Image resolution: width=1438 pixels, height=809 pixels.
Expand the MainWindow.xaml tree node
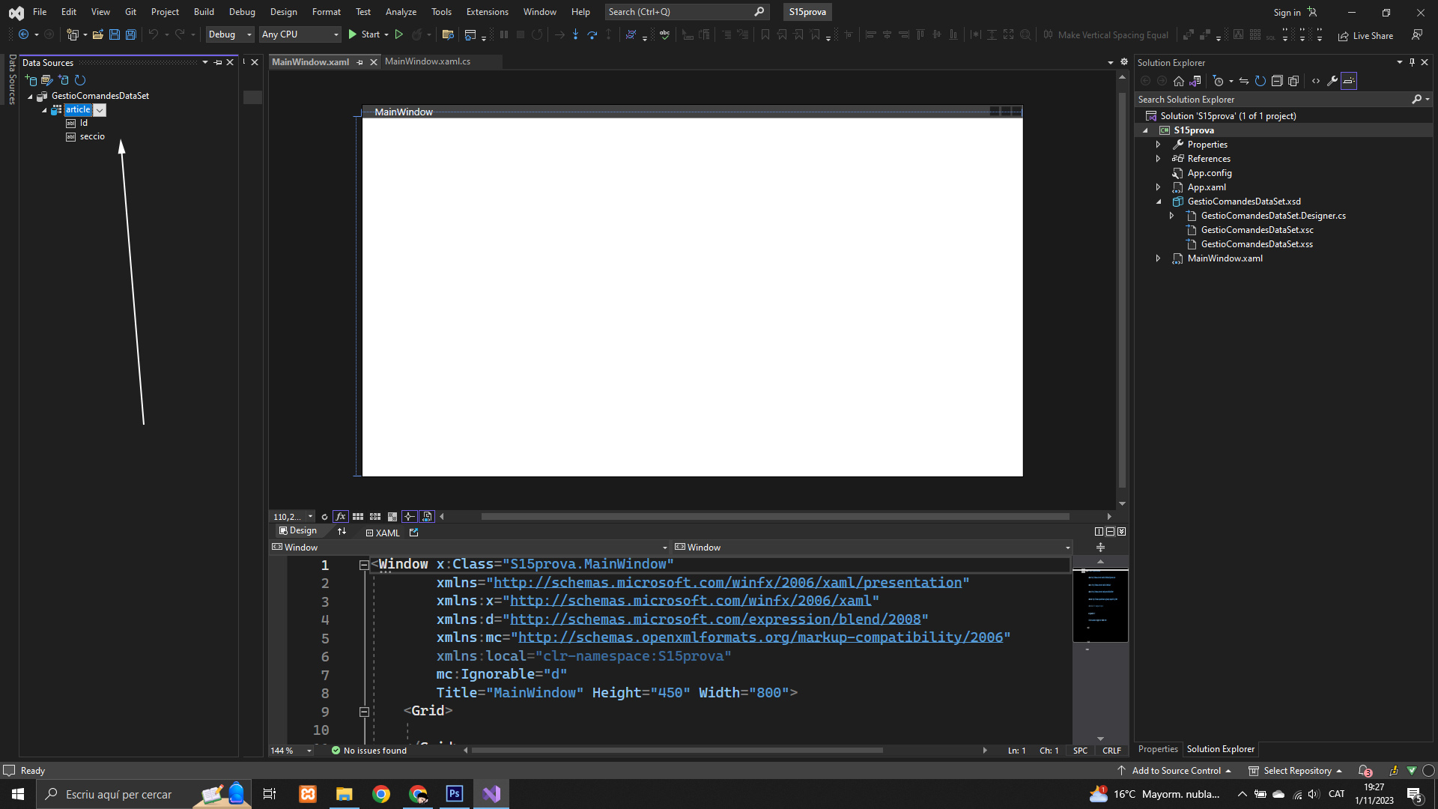coord(1158,258)
